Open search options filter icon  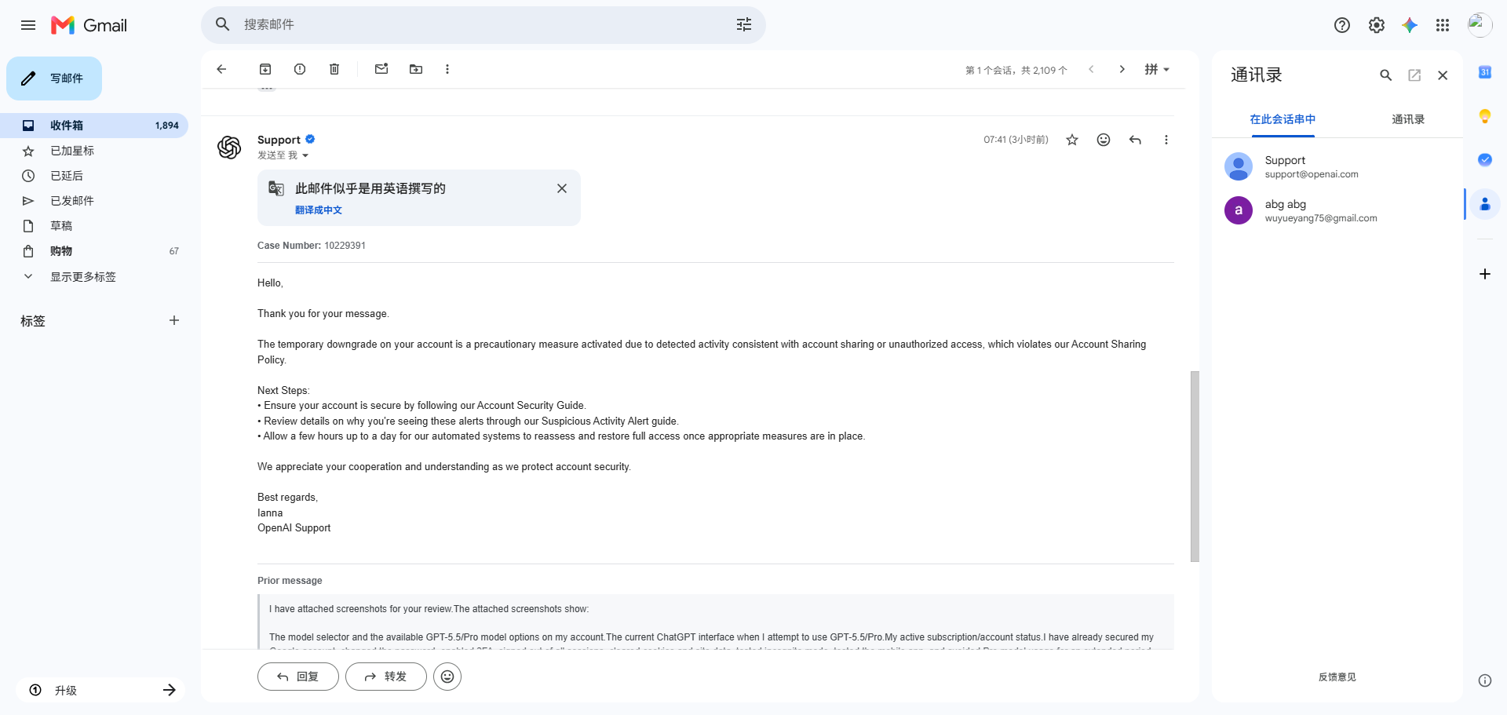point(744,25)
